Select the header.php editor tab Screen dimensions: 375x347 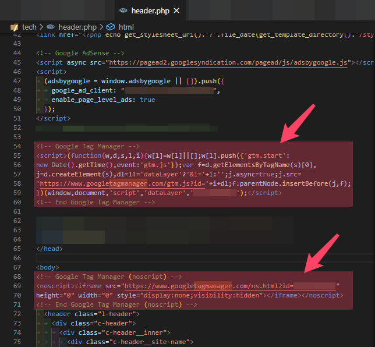pyautogui.click(x=150, y=10)
